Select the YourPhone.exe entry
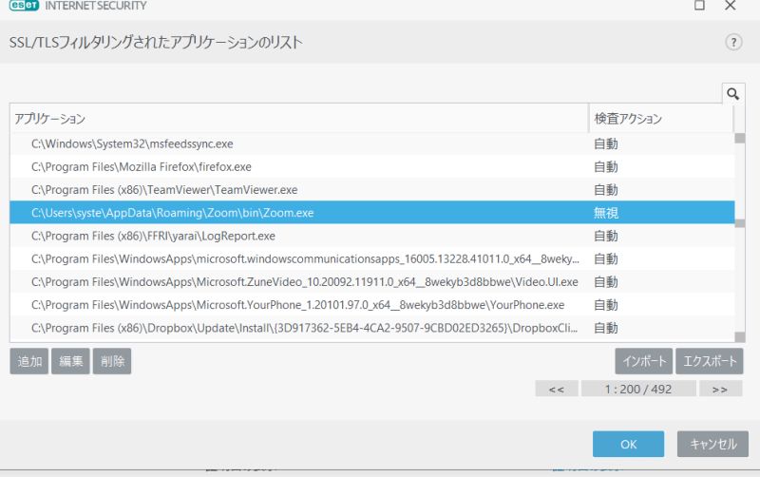Screen dimensions: 760x477 [297, 305]
